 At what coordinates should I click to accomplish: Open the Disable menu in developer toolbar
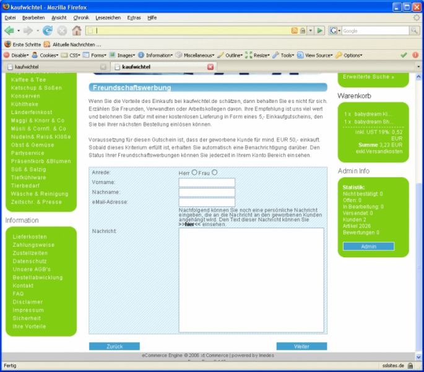tap(16, 55)
